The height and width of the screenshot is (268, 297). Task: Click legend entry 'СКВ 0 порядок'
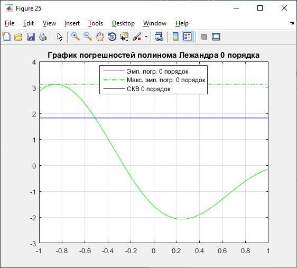[x=148, y=89]
